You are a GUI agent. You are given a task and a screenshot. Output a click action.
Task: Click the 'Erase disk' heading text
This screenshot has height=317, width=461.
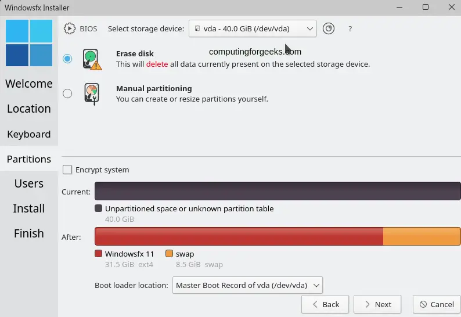click(x=135, y=53)
